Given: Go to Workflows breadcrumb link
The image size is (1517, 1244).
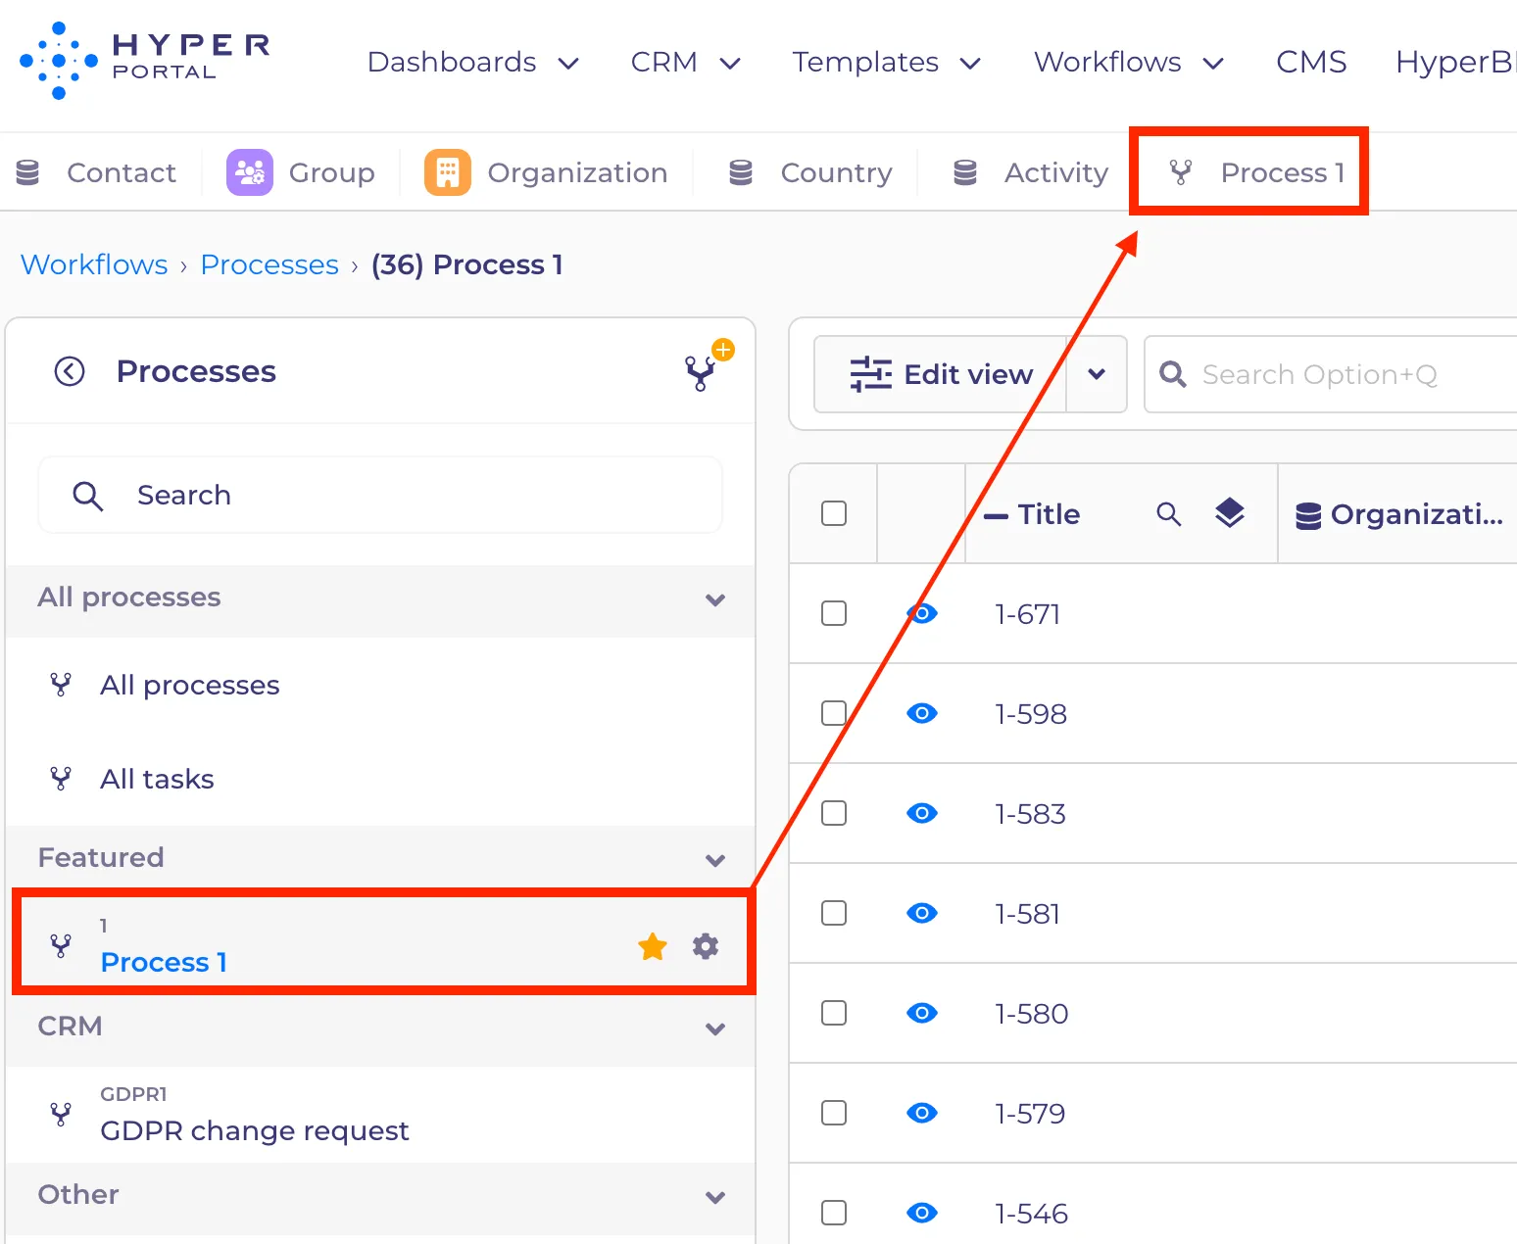Looking at the screenshot, I should coord(94,264).
